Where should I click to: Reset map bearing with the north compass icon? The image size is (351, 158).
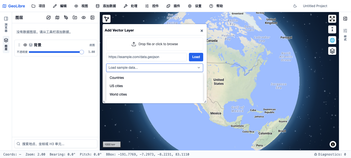(x=332, y=30)
